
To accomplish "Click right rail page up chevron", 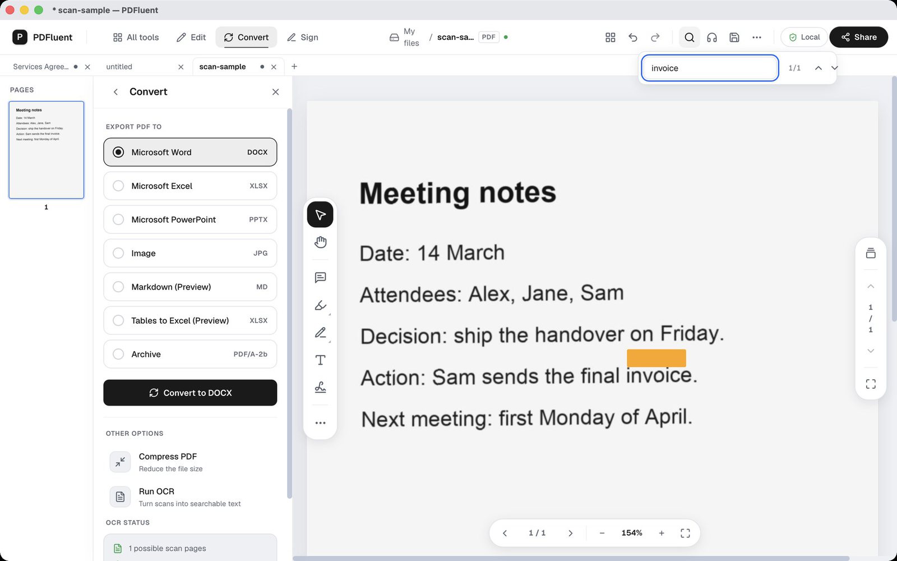I will pos(871,286).
